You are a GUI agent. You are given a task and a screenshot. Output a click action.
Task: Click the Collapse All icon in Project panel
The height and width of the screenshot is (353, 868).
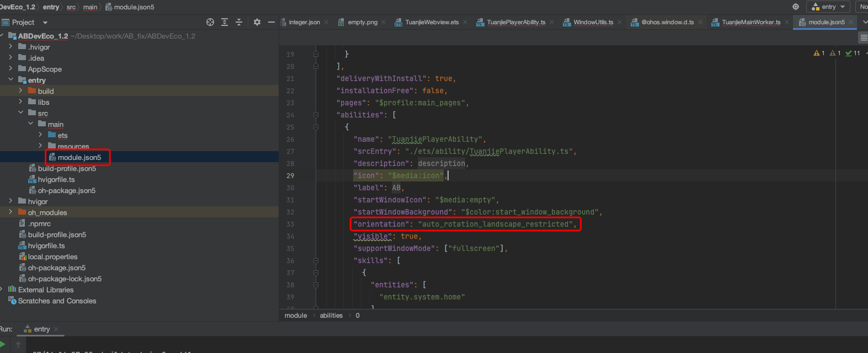[239, 22]
